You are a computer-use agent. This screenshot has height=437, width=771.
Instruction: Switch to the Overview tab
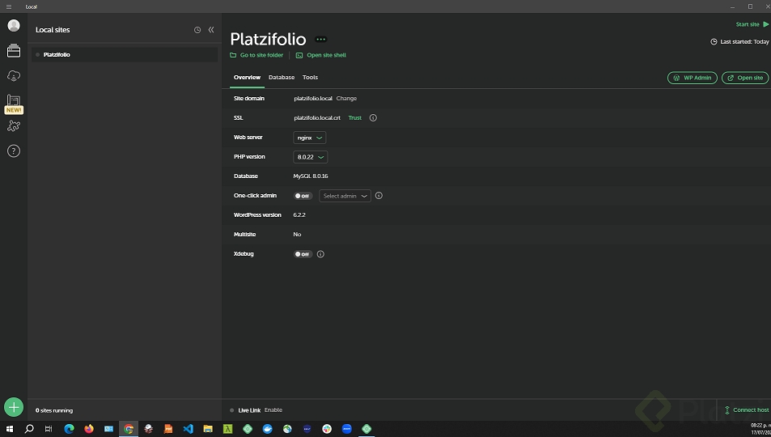pyautogui.click(x=247, y=77)
